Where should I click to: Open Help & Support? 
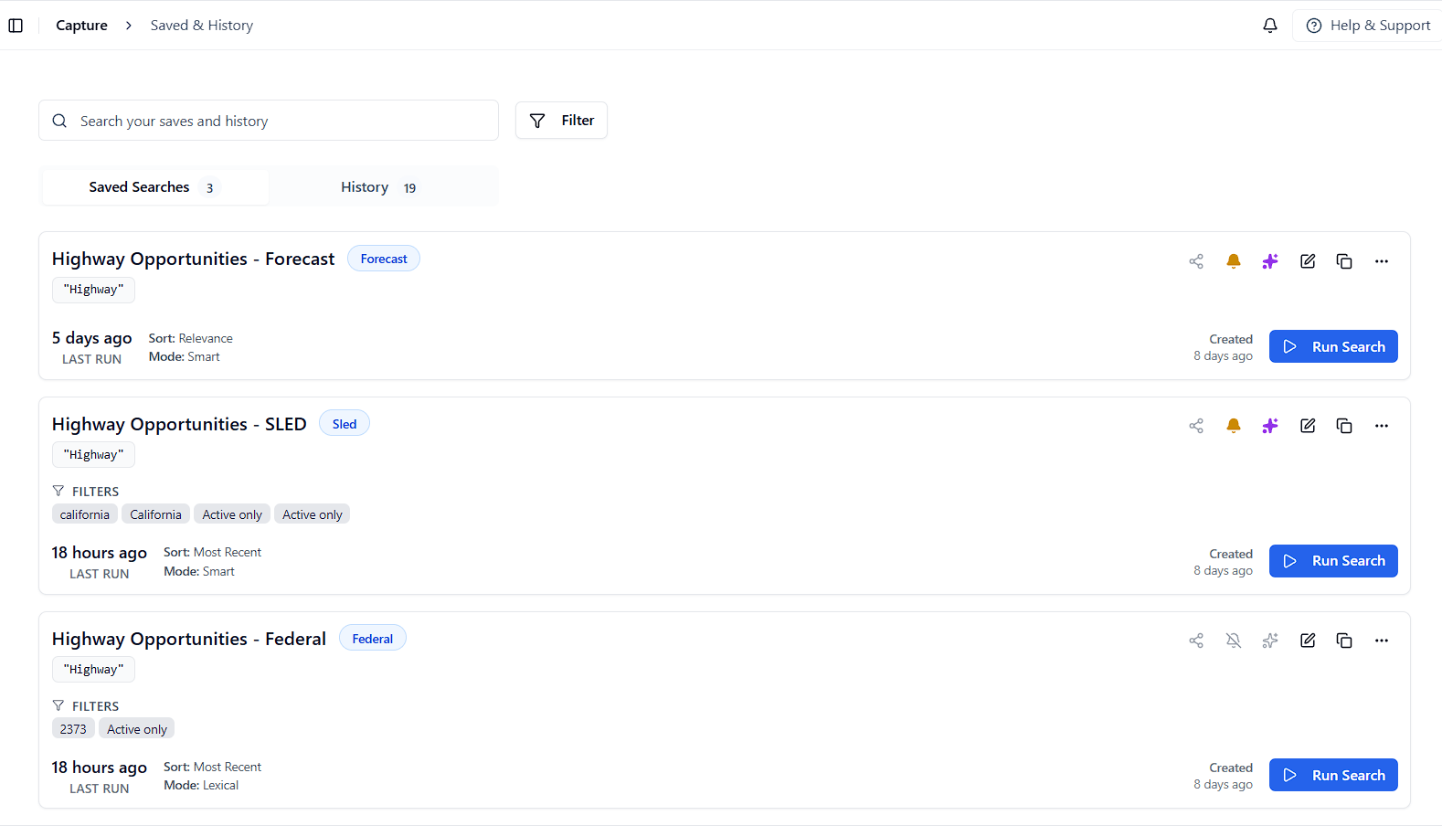point(1368,26)
